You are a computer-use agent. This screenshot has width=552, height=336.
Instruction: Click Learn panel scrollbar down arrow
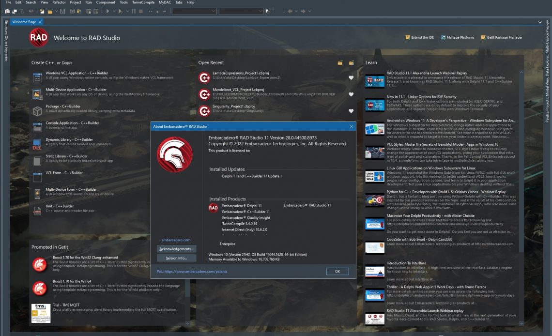(x=521, y=323)
